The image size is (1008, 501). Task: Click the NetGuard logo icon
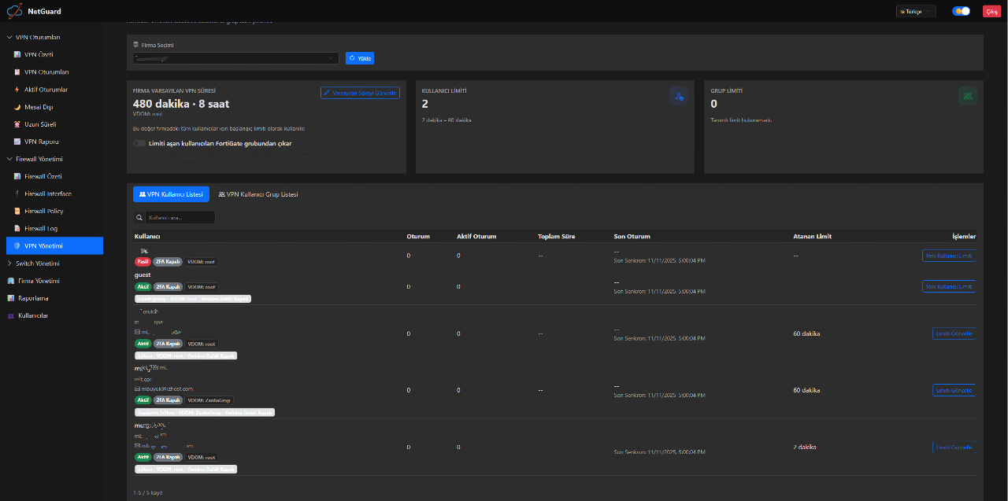(14, 11)
